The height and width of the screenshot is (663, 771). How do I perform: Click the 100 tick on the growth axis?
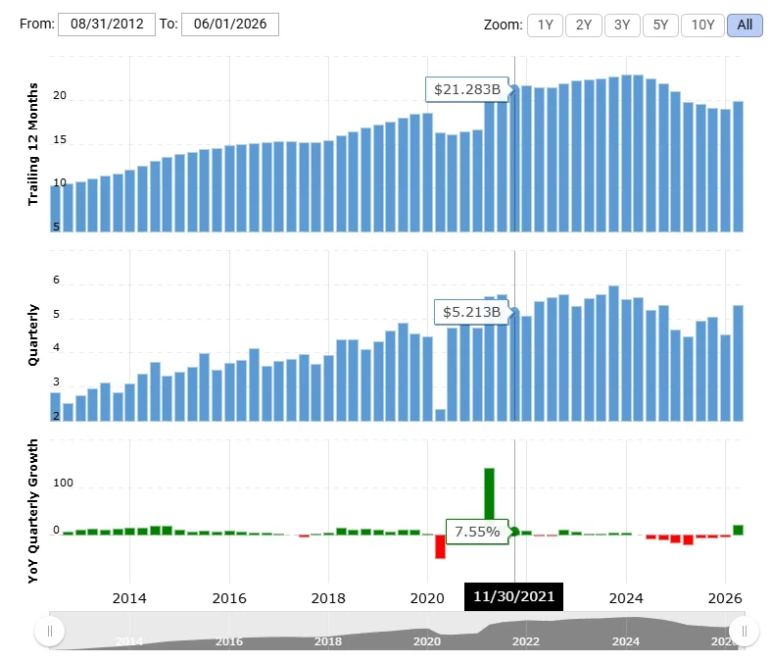click(63, 483)
